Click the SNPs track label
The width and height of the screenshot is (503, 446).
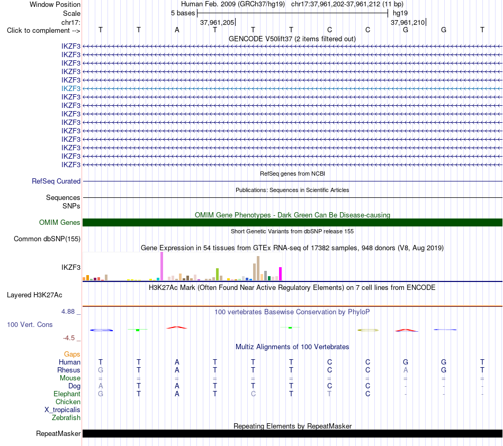coord(71,206)
